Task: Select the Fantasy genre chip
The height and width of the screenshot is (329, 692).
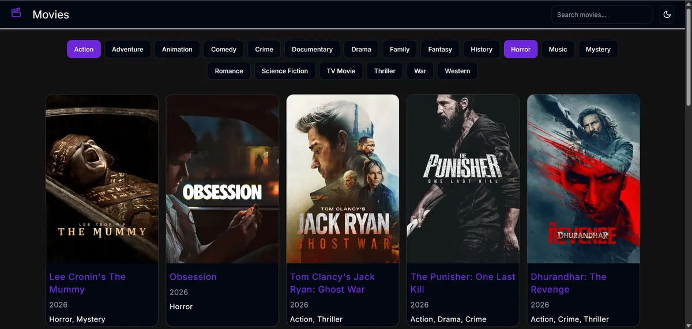Action: (x=440, y=49)
